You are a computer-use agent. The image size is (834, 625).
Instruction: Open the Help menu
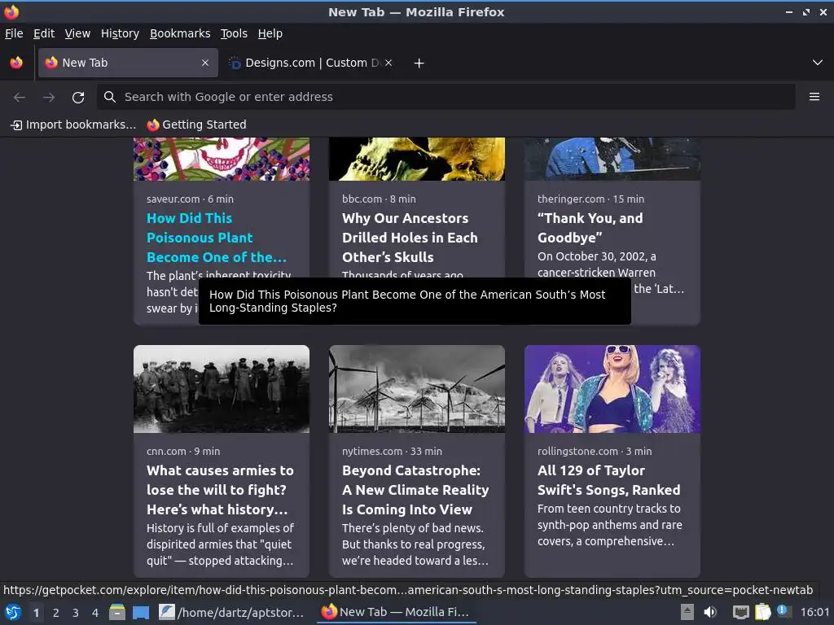point(270,33)
